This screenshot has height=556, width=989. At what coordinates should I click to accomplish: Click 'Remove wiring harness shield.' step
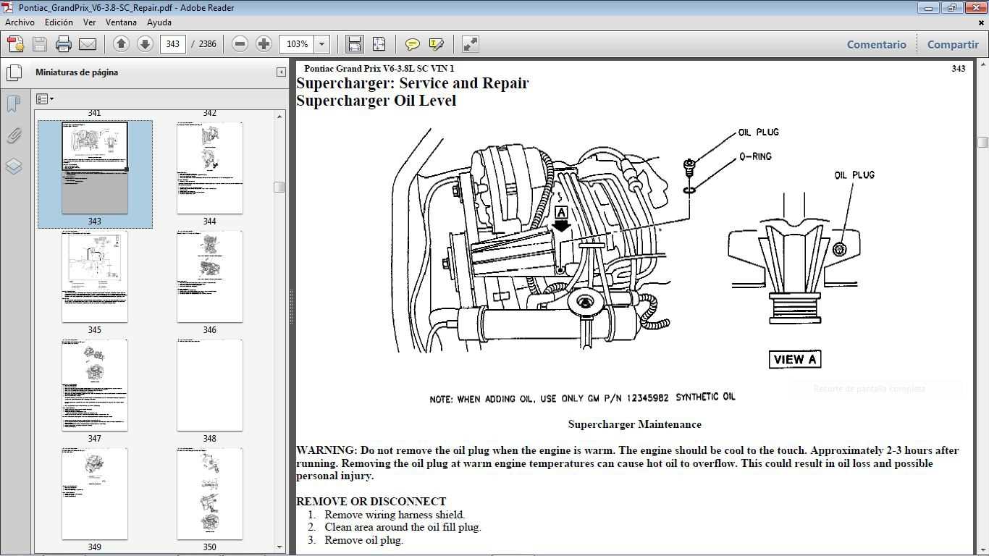(395, 515)
